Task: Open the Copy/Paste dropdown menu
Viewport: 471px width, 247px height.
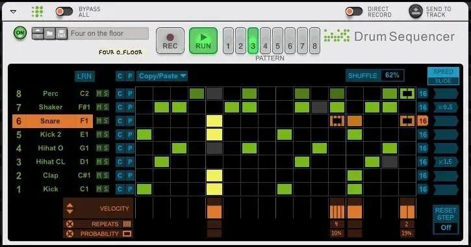Action: click(162, 76)
